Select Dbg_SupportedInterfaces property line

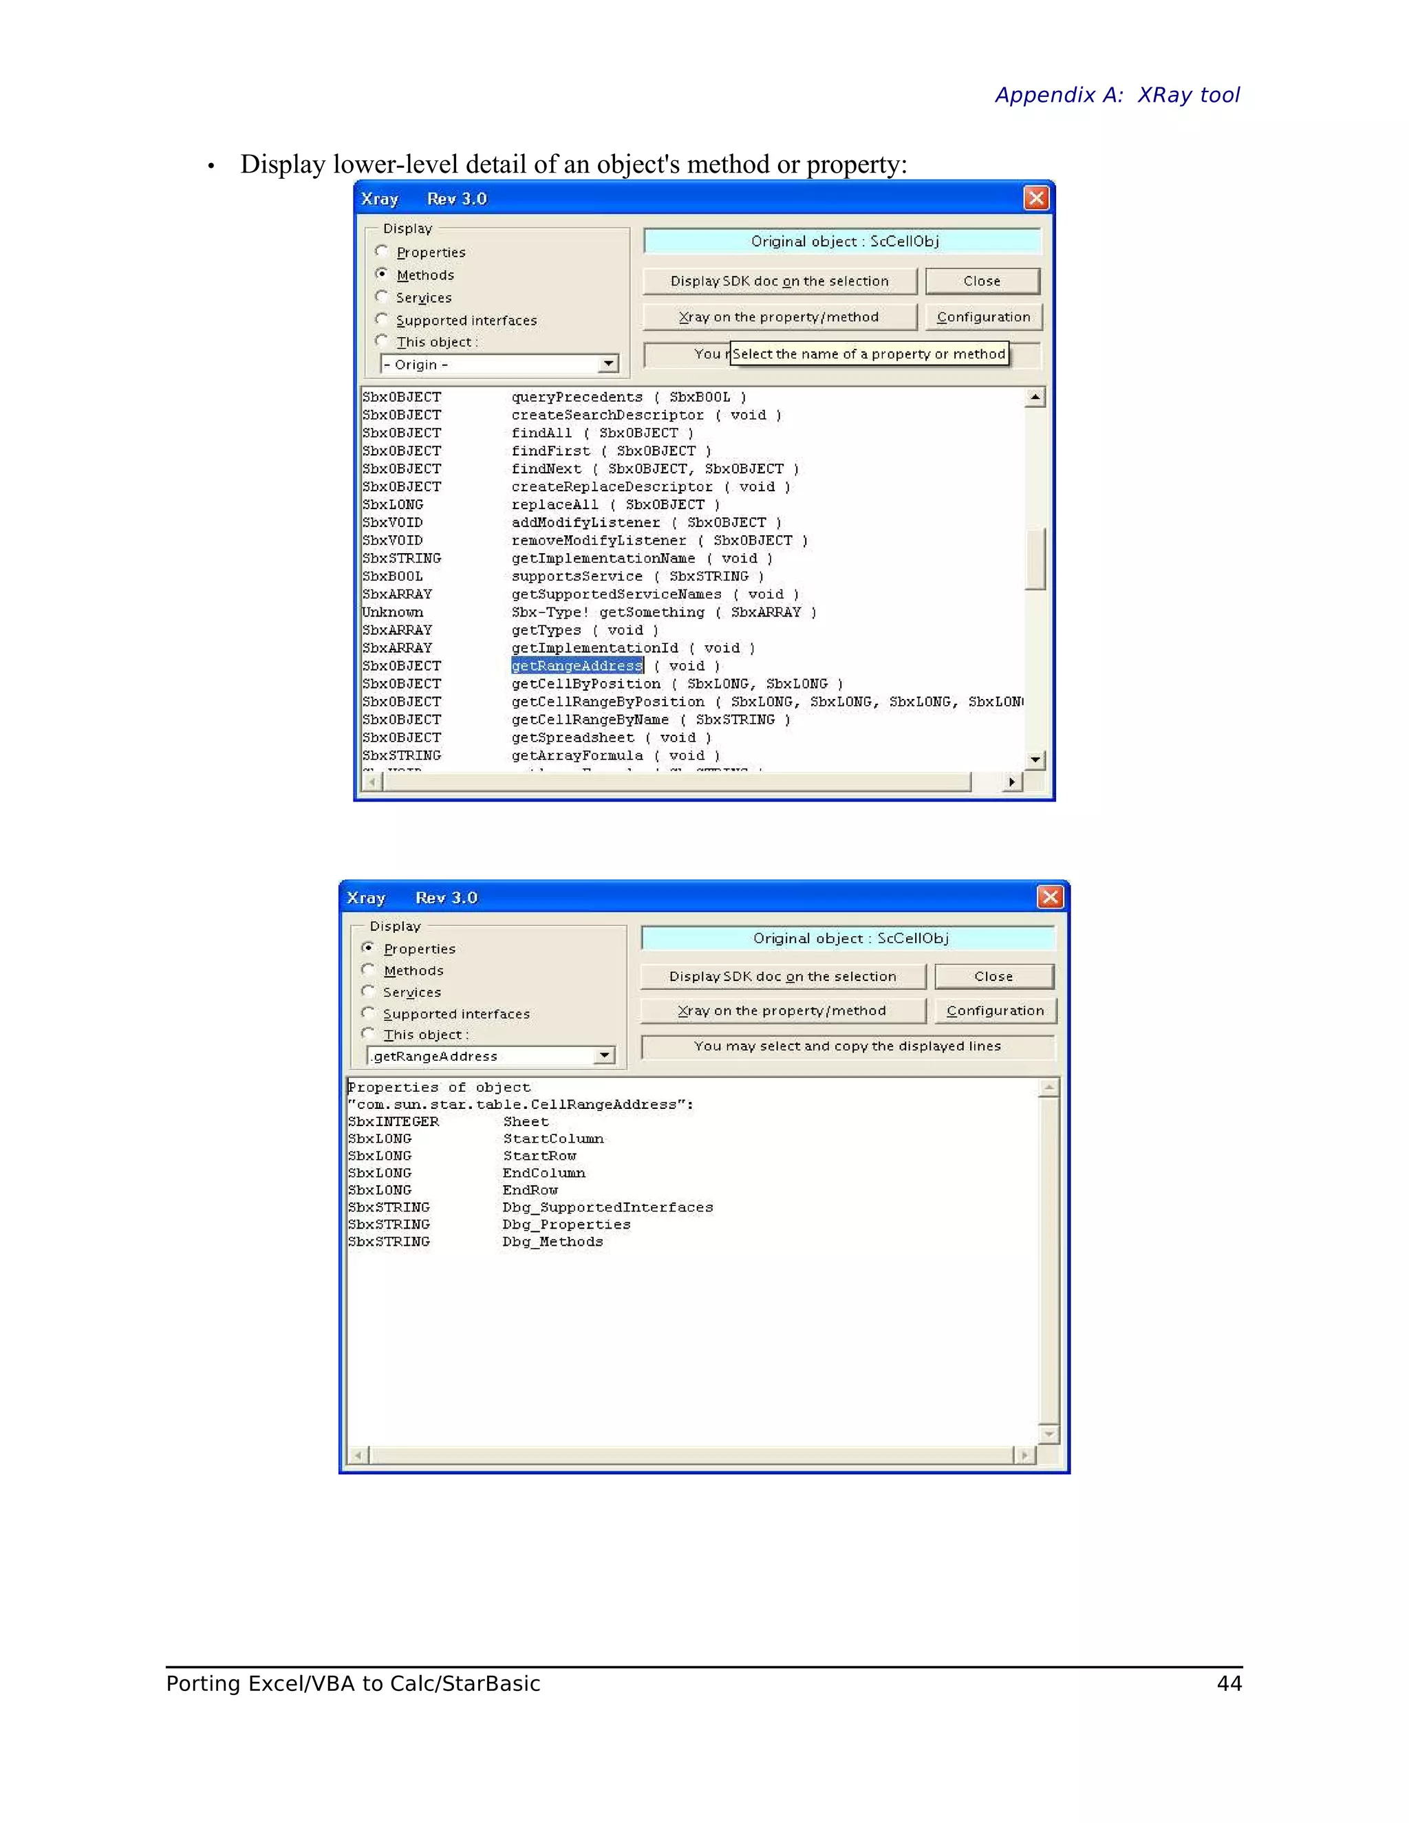(531, 1207)
